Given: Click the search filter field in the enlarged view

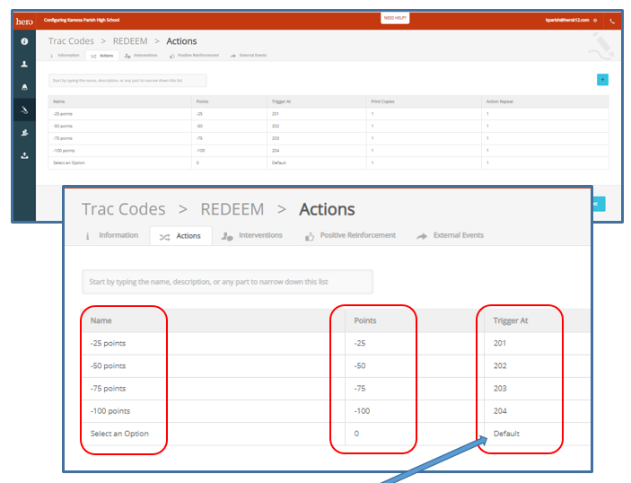Looking at the screenshot, I should click(x=227, y=282).
